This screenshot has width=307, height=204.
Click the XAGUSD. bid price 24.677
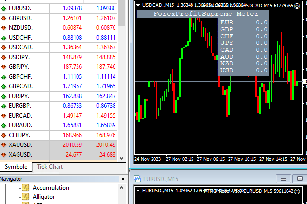(x=74, y=155)
